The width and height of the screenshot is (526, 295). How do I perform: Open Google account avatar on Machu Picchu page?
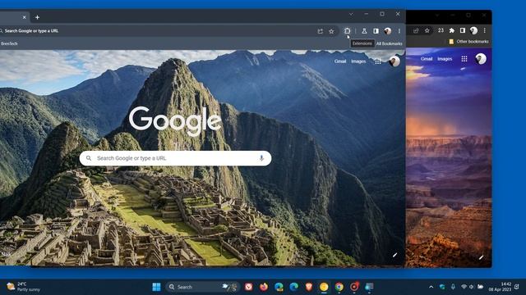coord(394,61)
